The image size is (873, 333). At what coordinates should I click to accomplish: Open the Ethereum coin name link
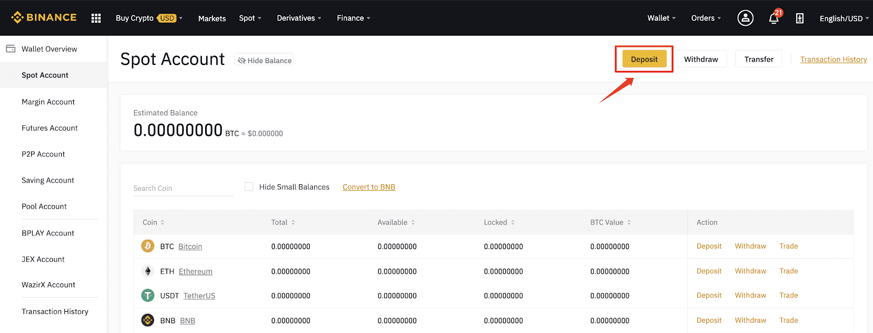[195, 271]
